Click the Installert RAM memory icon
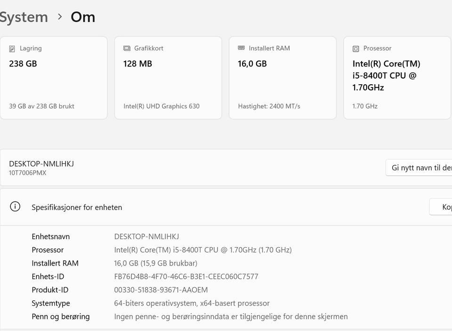 [x=241, y=48]
